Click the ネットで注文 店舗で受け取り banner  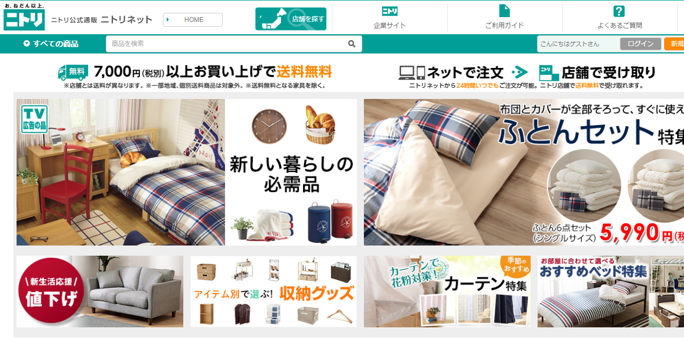pyautogui.click(x=527, y=76)
